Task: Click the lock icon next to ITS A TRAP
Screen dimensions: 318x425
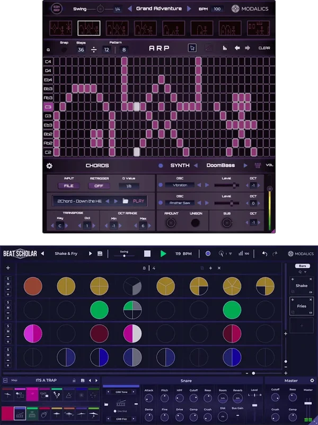Action: point(74,380)
